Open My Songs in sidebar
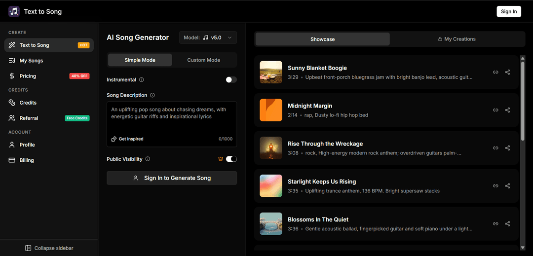The width and height of the screenshot is (533, 256). 31,61
